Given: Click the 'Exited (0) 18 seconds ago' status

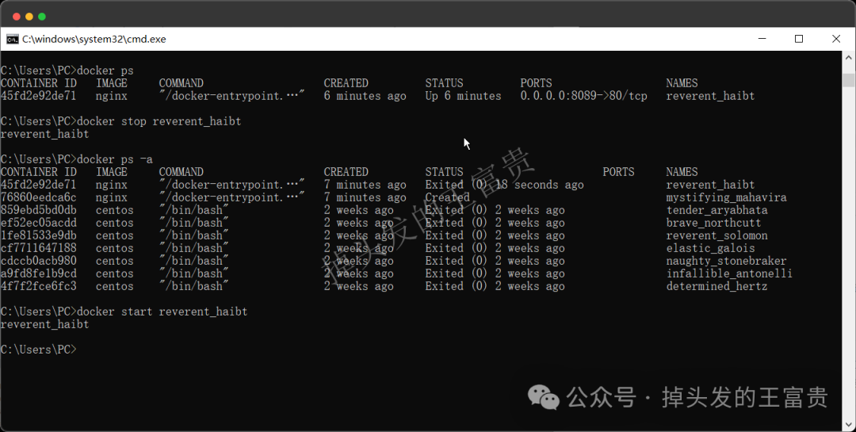Looking at the screenshot, I should (x=504, y=185).
